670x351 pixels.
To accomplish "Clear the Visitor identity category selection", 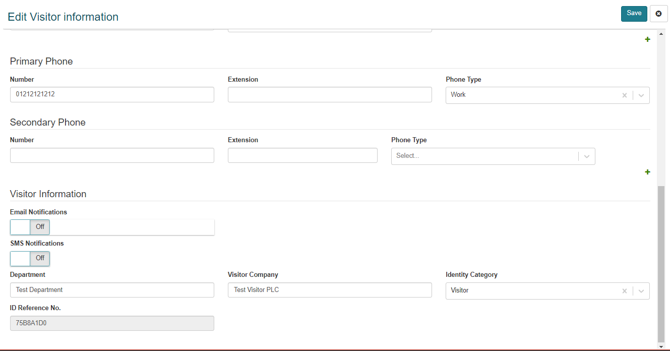I will click(x=625, y=290).
